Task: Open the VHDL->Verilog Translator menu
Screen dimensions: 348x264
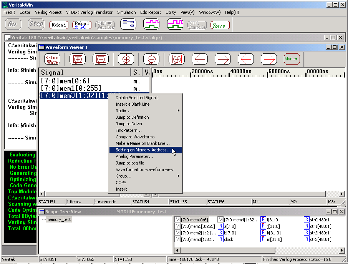Action: pyautogui.click(x=89, y=12)
